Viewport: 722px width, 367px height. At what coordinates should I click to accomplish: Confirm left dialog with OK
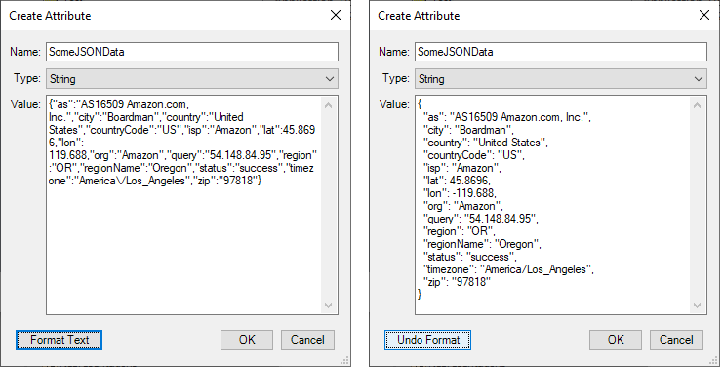[247, 340]
